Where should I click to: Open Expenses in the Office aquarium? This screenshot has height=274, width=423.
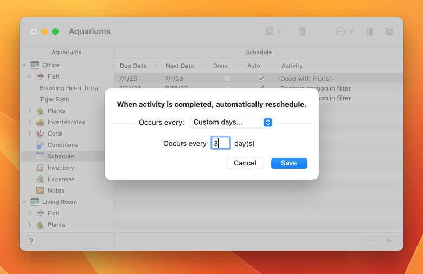pyautogui.click(x=61, y=179)
